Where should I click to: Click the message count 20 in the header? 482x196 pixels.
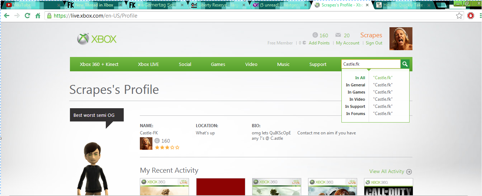coord(347,35)
